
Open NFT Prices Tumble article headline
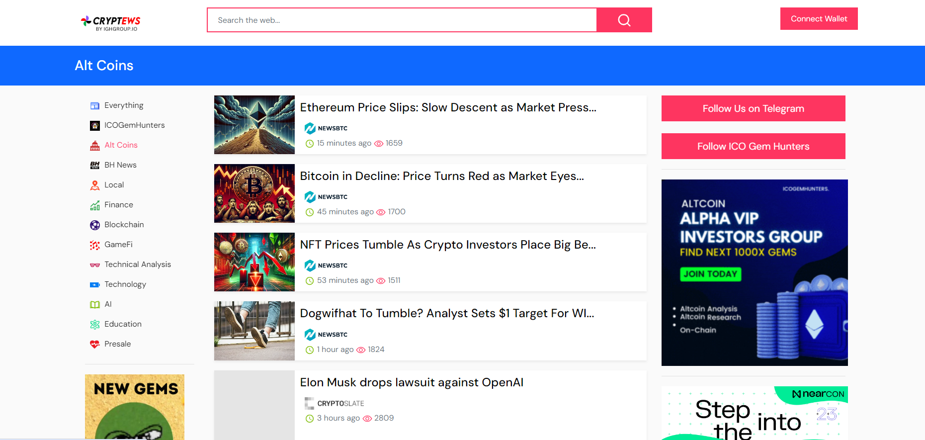tap(448, 245)
